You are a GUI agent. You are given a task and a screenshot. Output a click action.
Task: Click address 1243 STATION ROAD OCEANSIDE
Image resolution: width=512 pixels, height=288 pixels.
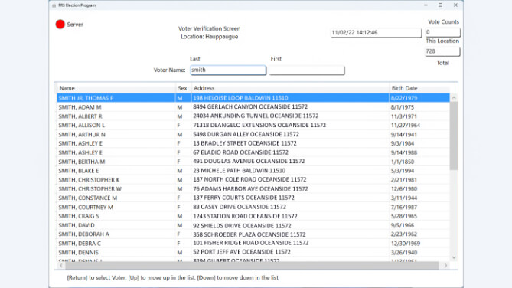click(245, 216)
